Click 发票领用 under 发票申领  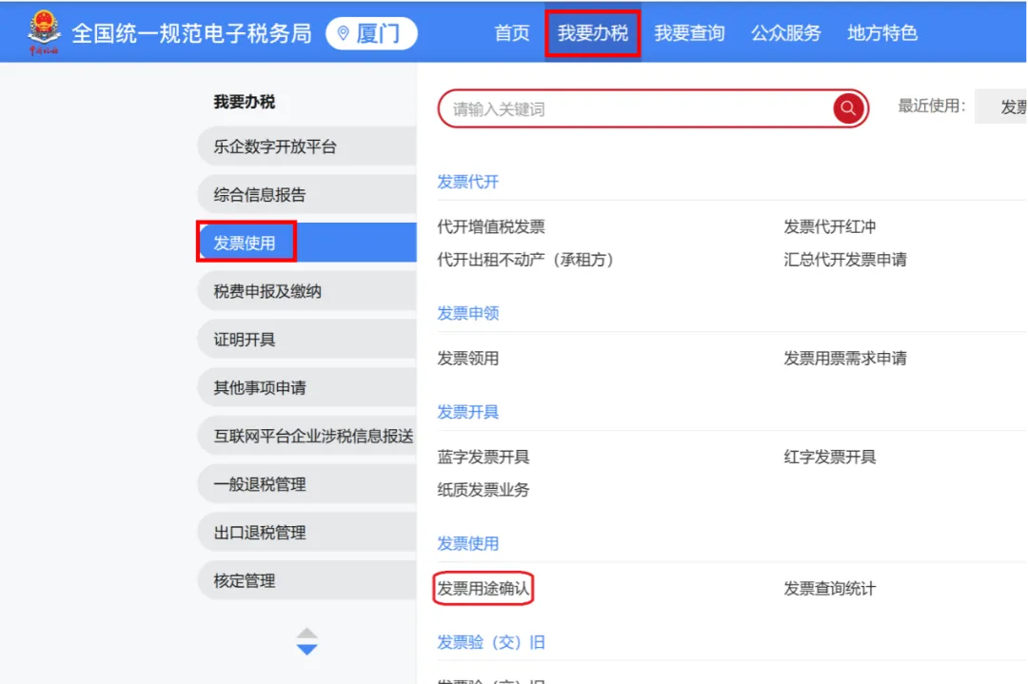[466, 358]
